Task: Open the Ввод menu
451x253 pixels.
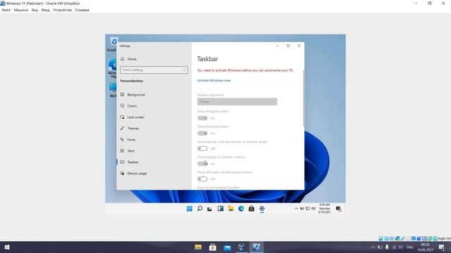Action: [45, 10]
